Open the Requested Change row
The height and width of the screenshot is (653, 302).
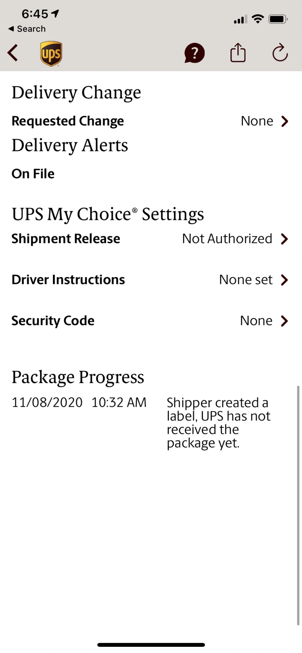coord(68,121)
